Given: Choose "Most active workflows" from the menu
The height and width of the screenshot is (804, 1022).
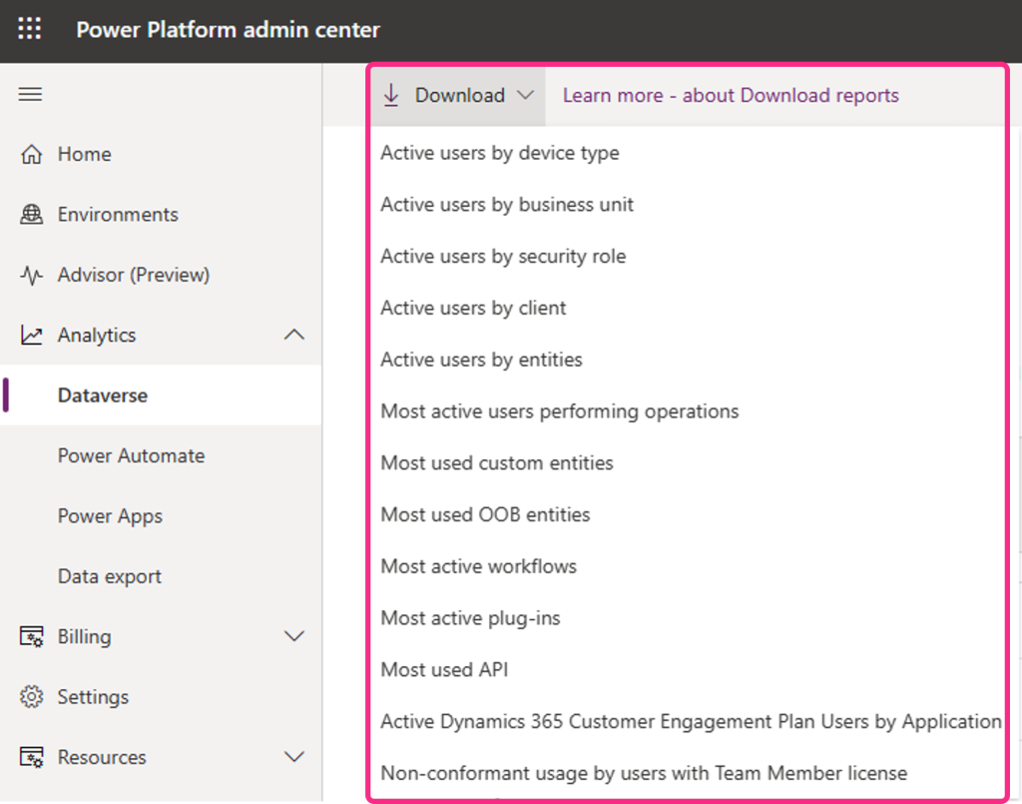Looking at the screenshot, I should click(x=478, y=565).
